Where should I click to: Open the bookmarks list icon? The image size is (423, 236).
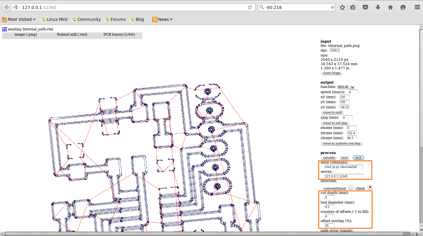tap(353, 7)
